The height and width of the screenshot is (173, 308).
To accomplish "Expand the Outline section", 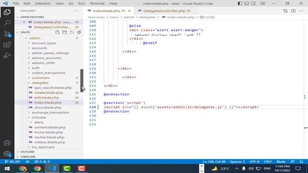I will (x=27, y=152).
